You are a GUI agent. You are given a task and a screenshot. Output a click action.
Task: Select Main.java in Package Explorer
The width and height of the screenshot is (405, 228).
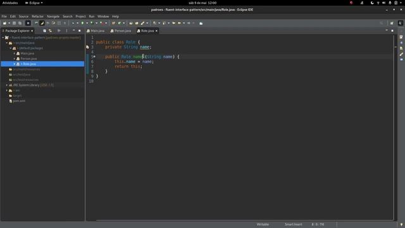27,53
